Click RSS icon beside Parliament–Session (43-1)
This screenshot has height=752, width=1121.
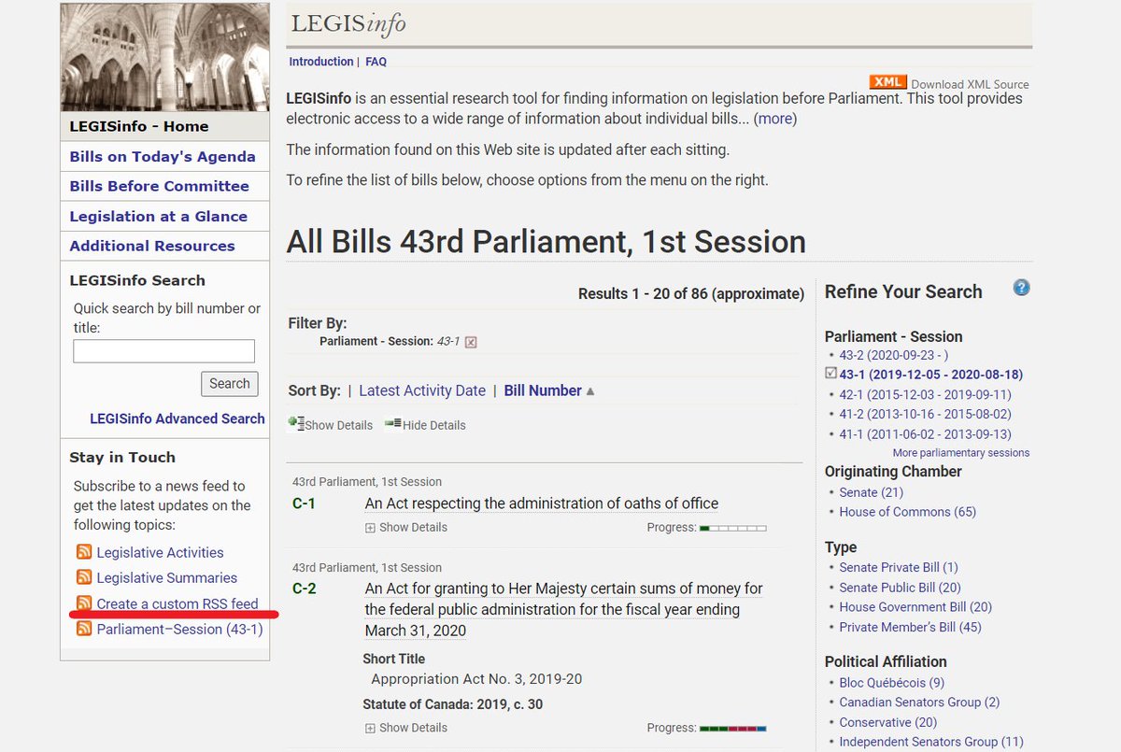coord(84,629)
